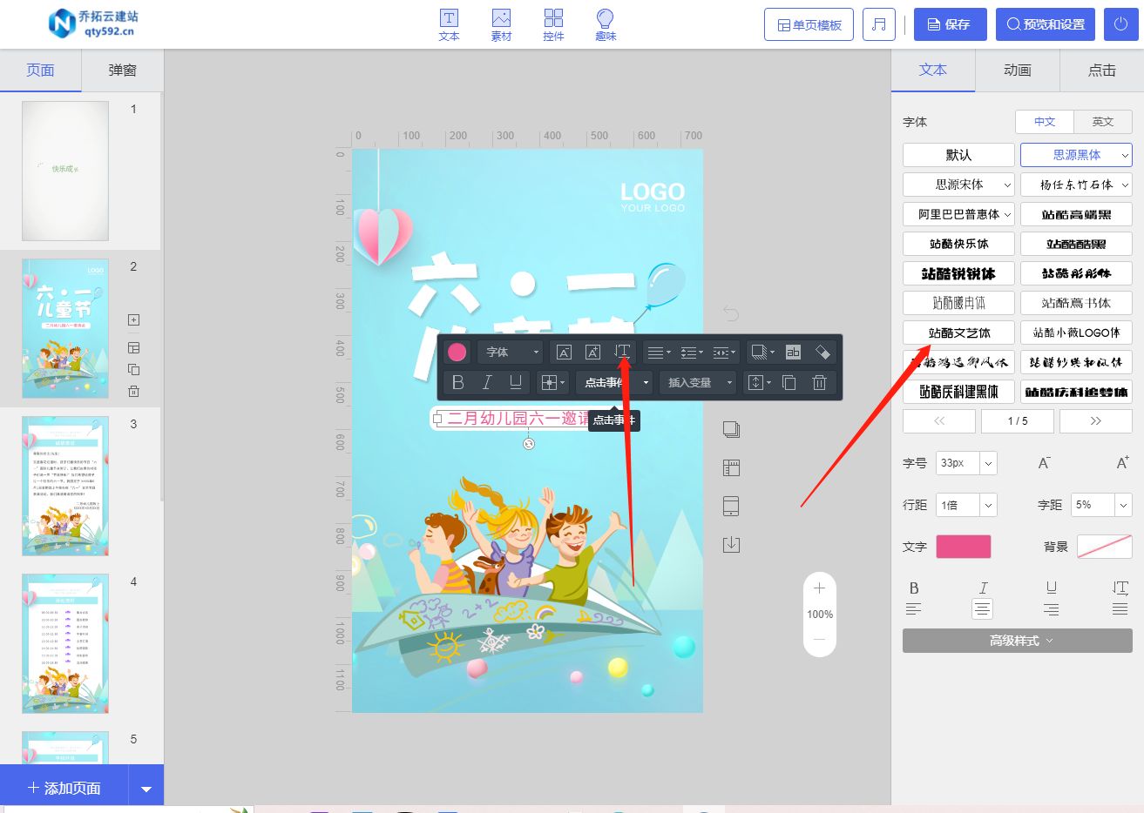
Task: Go to next font page with >>
Action: [1095, 421]
